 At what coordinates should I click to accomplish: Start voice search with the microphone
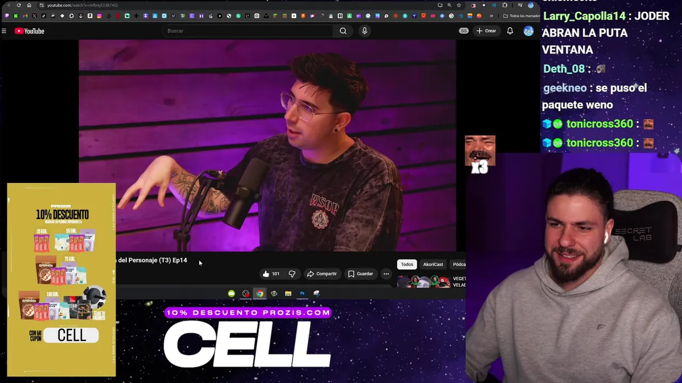click(x=364, y=31)
